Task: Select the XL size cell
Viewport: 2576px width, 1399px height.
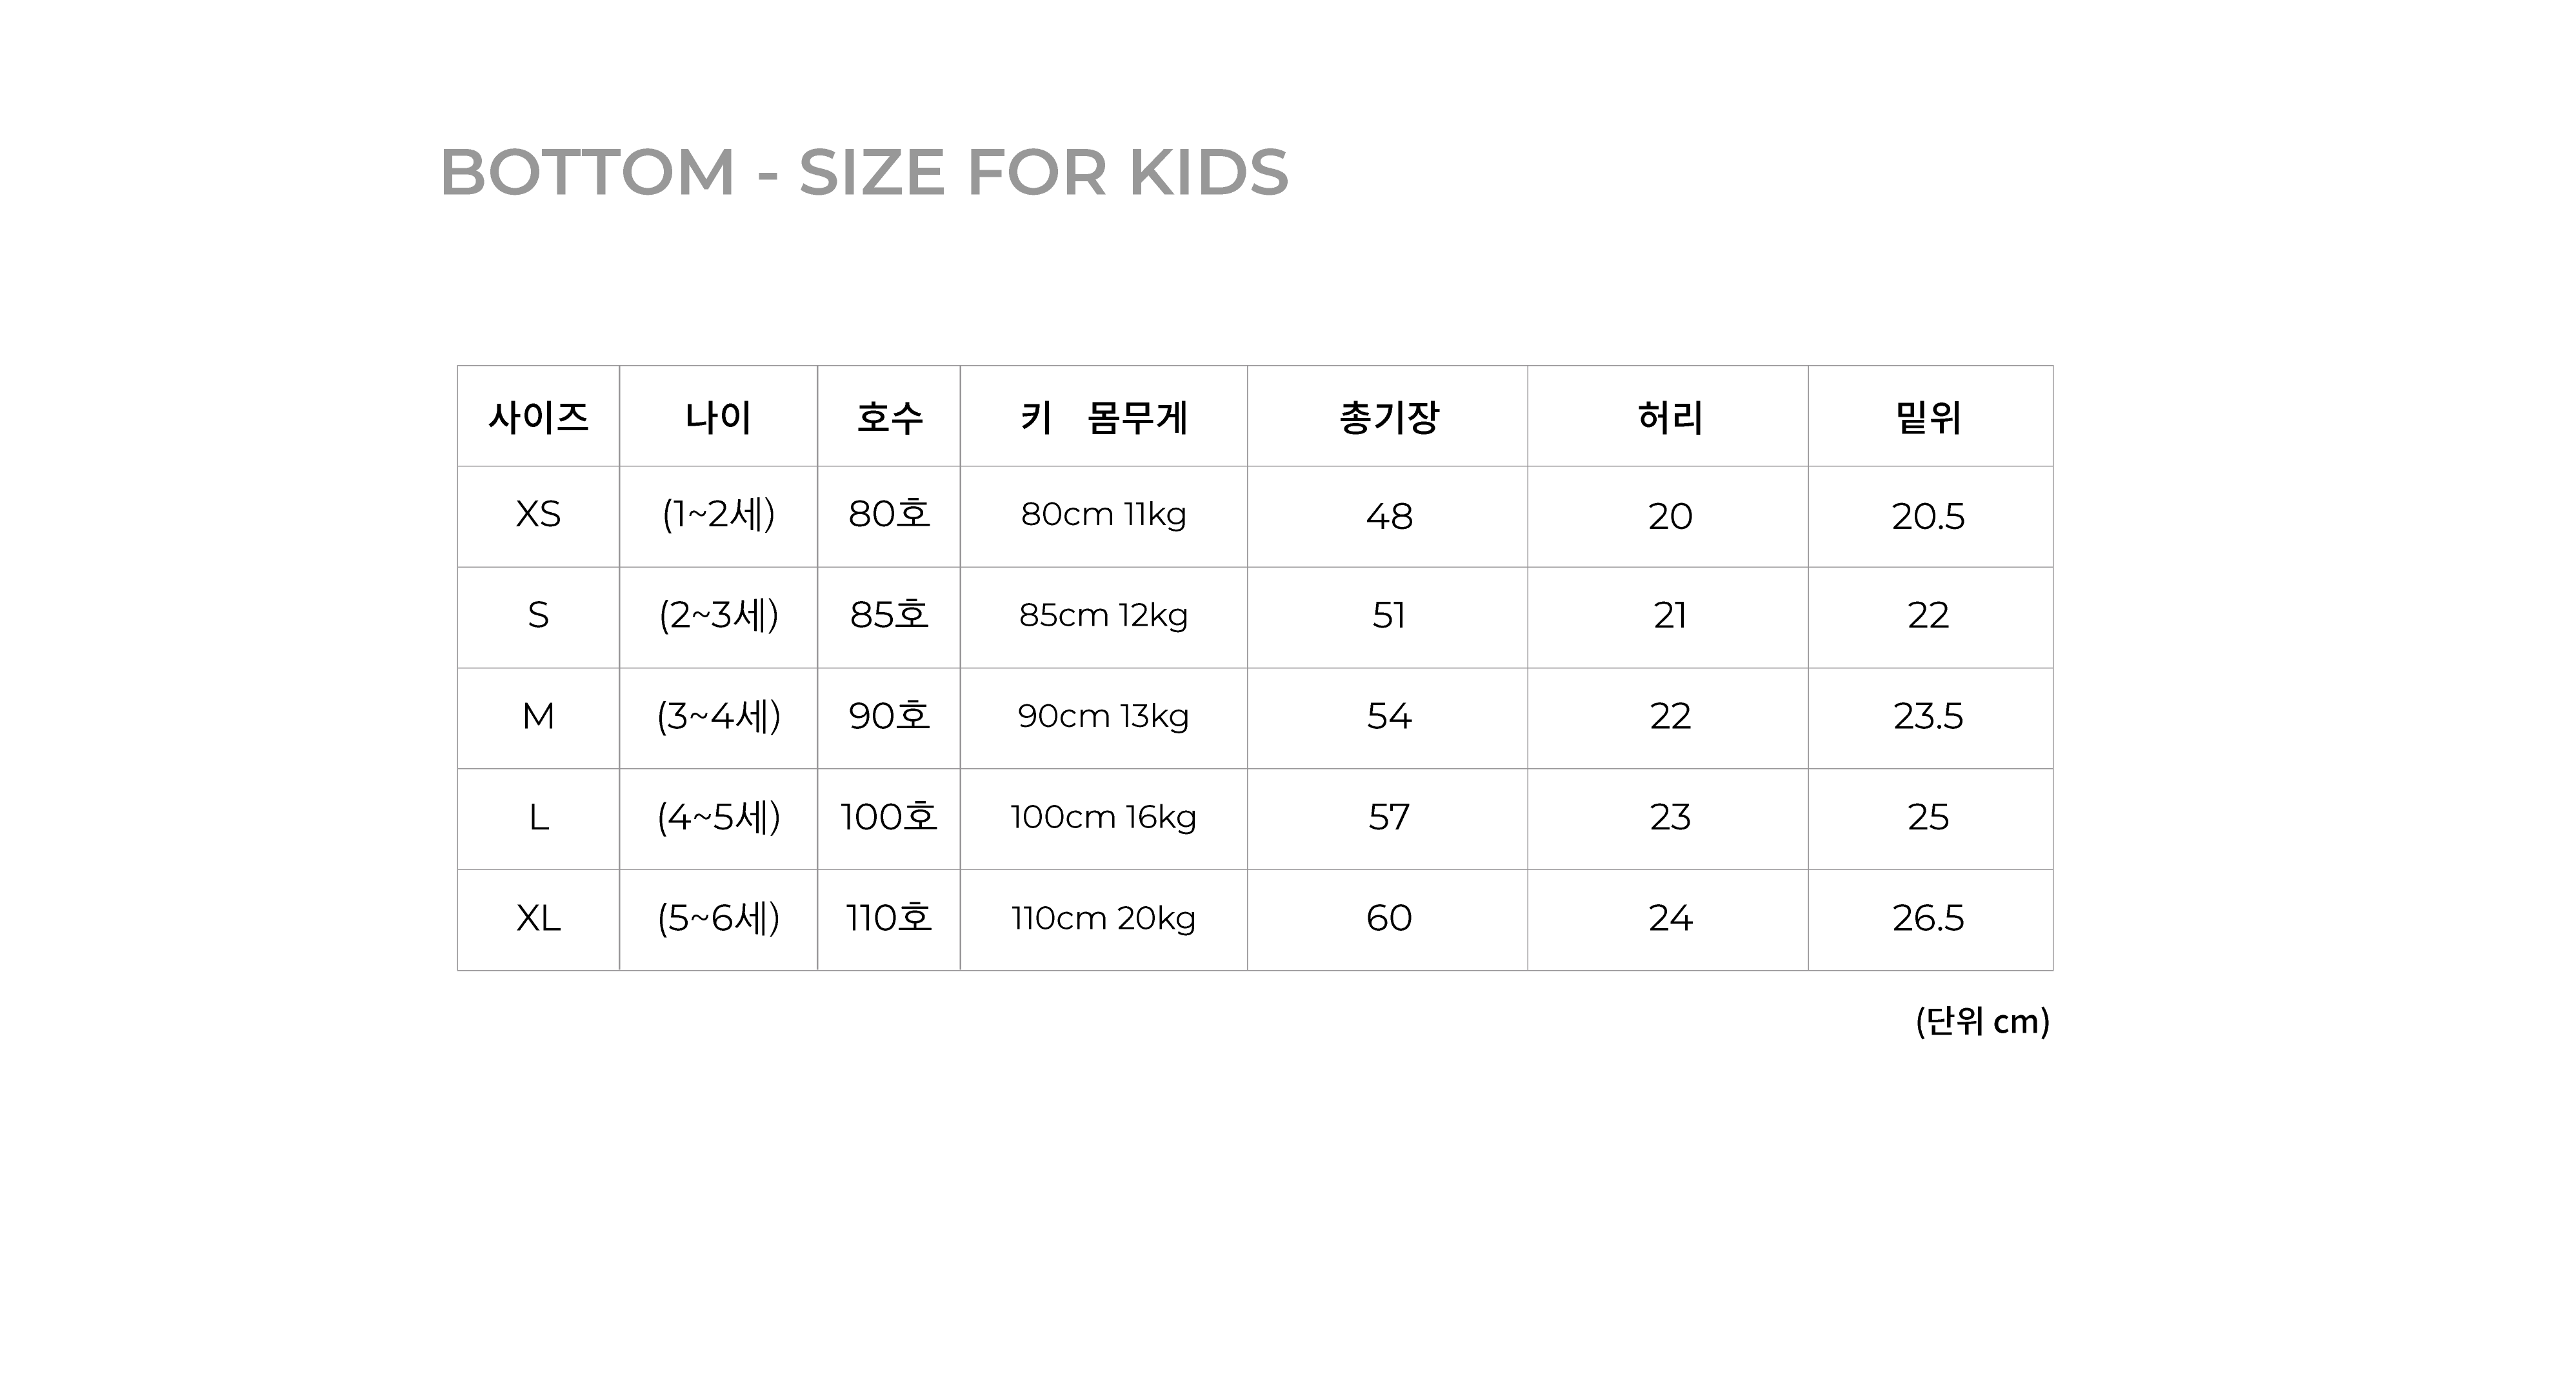Action: 538,918
